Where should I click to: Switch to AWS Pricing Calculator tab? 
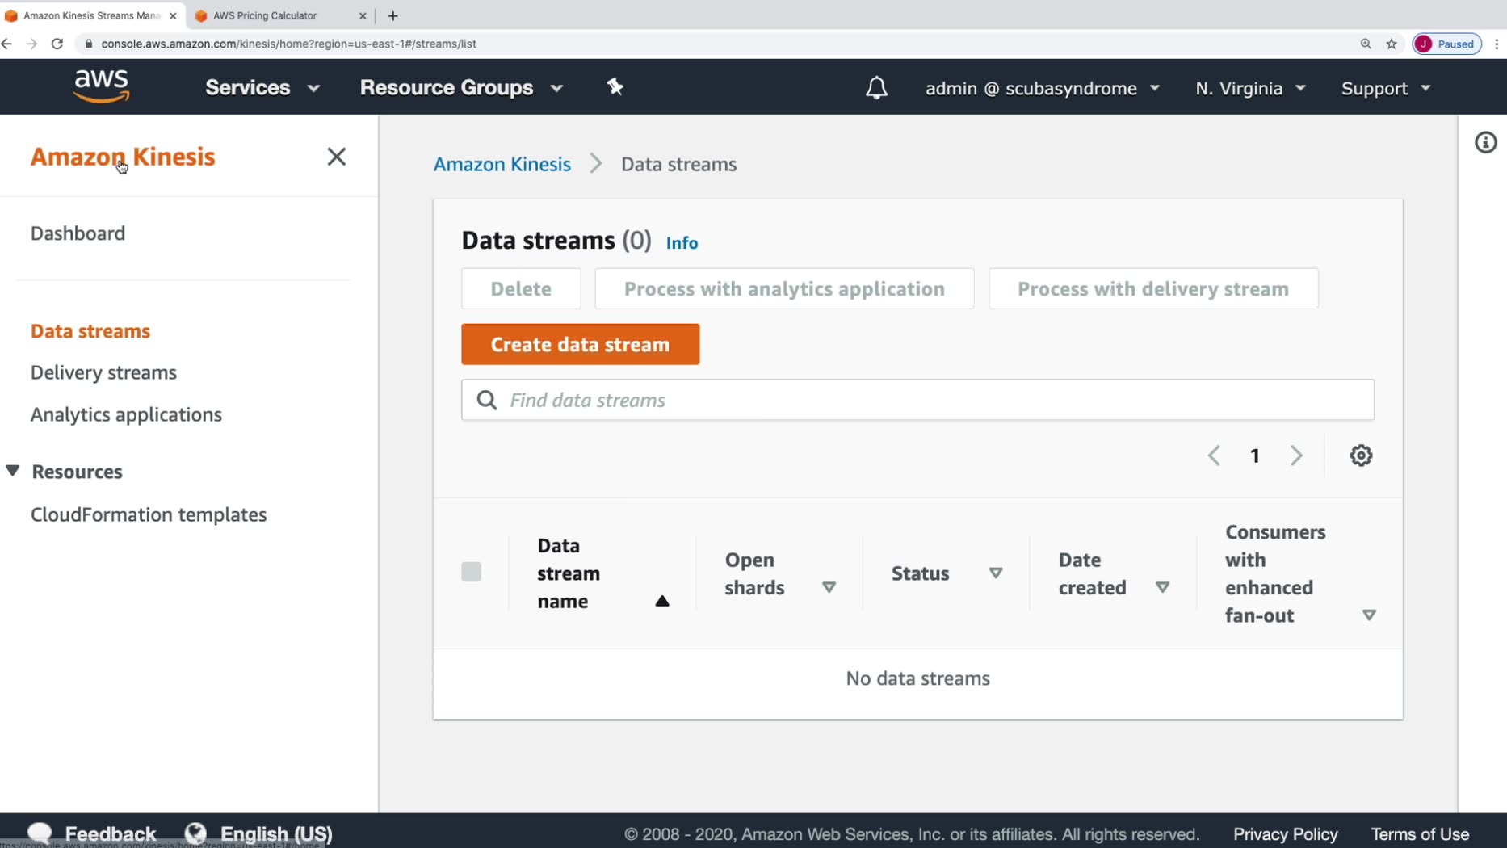[x=273, y=15]
